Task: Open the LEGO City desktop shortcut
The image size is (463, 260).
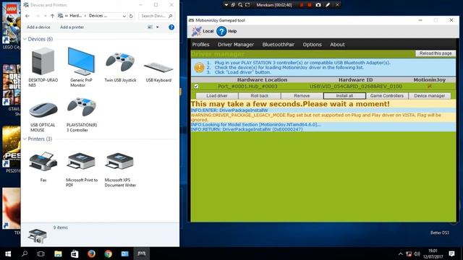Action: pyautogui.click(x=12, y=26)
